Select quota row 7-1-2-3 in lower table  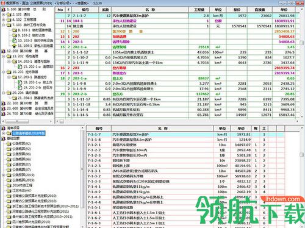(x=185, y=155)
